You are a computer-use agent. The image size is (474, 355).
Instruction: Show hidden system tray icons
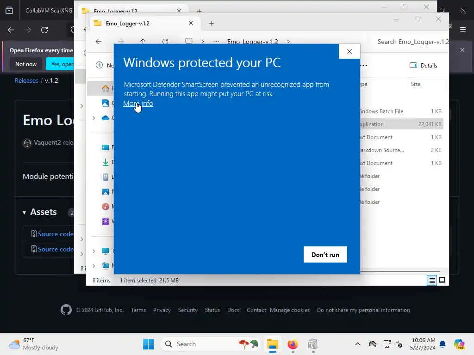(358, 344)
